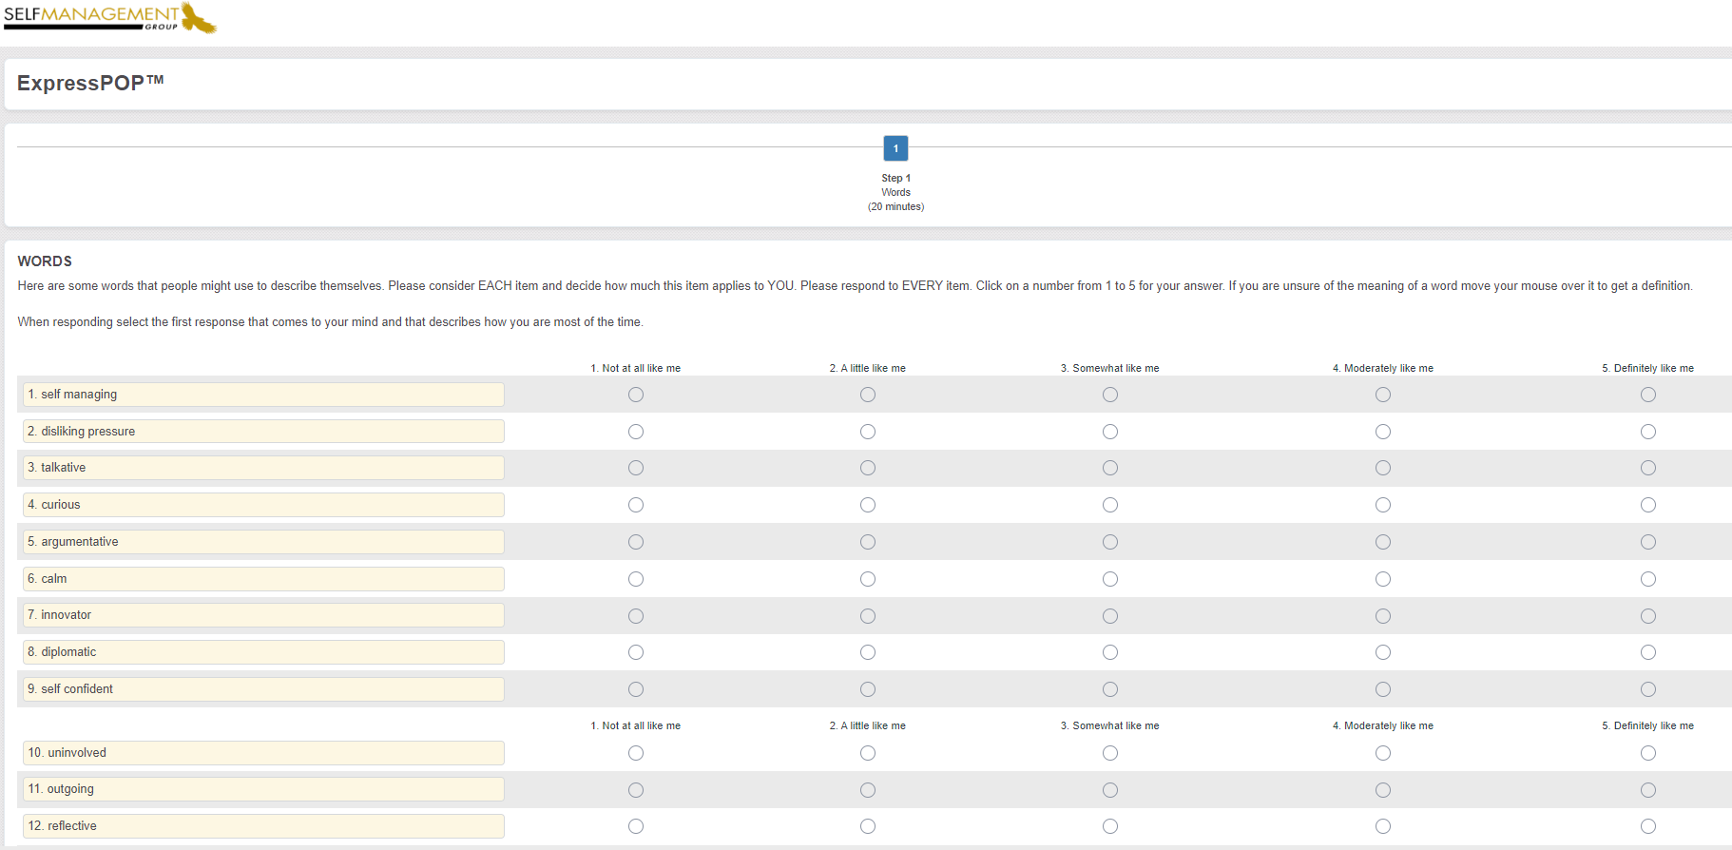Select Not at all like me for 'curious'
Image resolution: width=1732 pixels, height=850 pixels.
coord(636,505)
